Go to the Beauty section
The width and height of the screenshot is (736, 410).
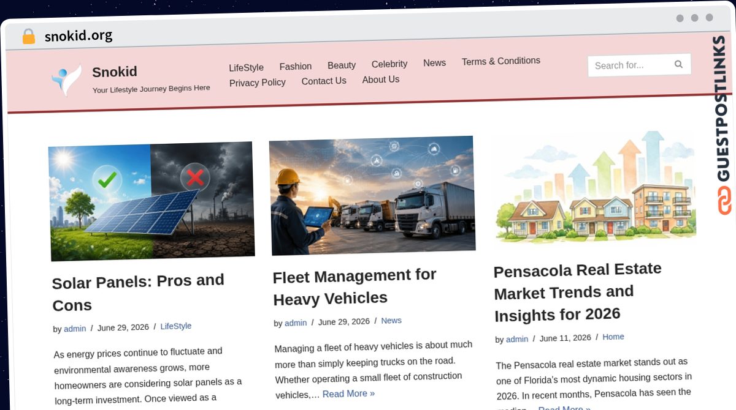click(342, 65)
